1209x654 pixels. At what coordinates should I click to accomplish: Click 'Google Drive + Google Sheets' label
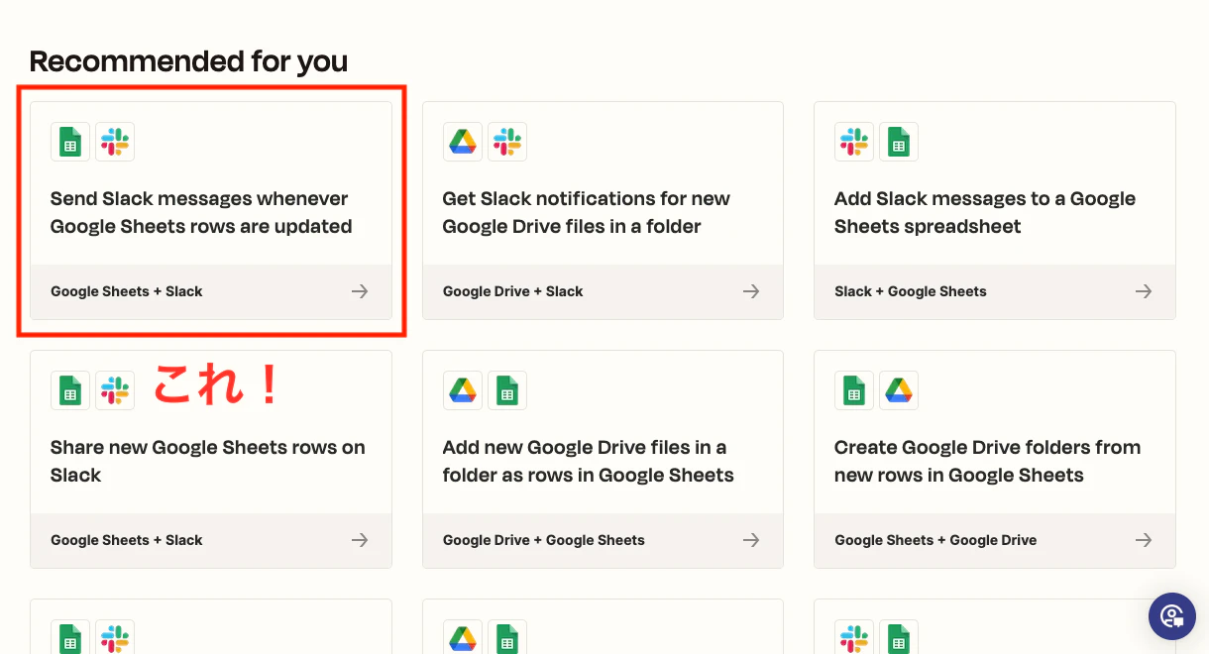click(x=543, y=540)
